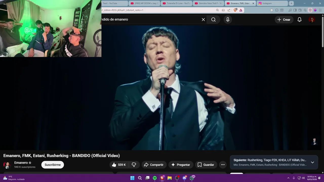Open OBS Studio from the taskbar
The image size is (324, 182).
(x=177, y=178)
